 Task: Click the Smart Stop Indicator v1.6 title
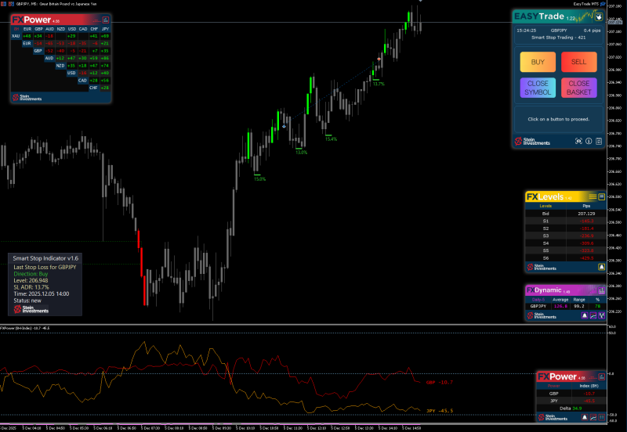45,258
